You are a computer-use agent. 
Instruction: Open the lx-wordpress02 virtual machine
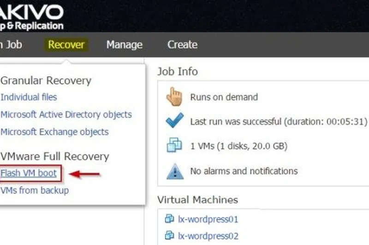(x=208, y=236)
